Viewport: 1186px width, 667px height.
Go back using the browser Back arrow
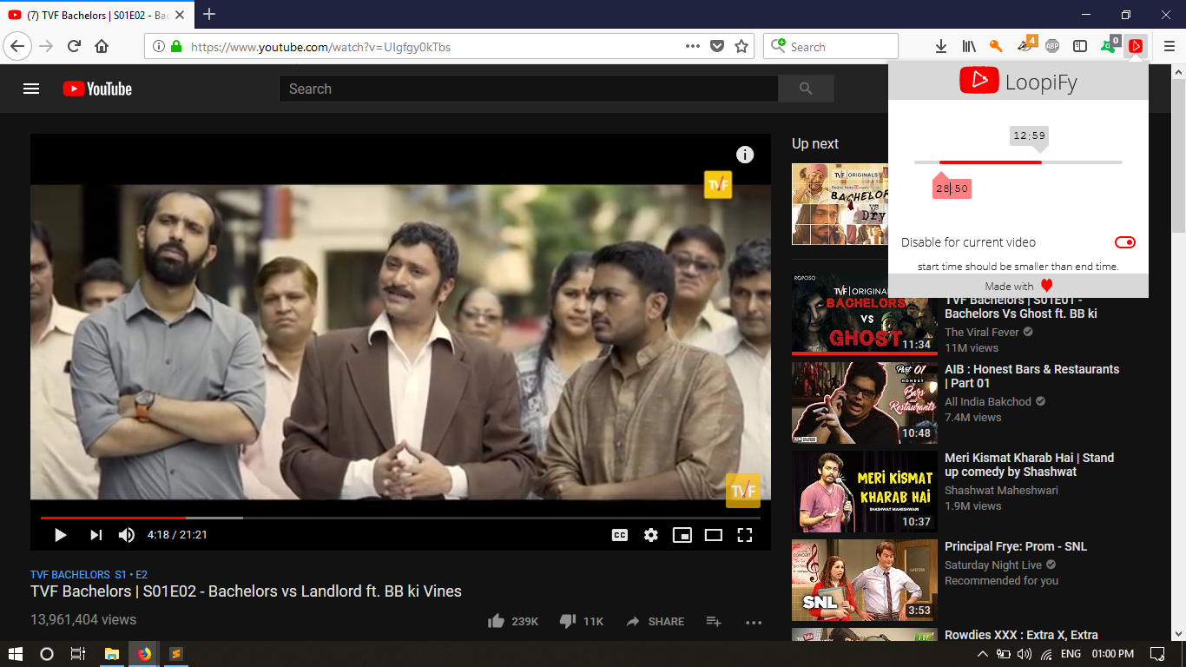17,46
